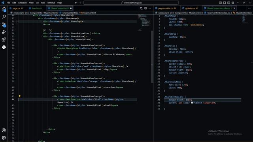Click the 'cursor: pointer' CSS line
Screen dimensions: 253x142
pyautogui.click(x=178, y=73)
